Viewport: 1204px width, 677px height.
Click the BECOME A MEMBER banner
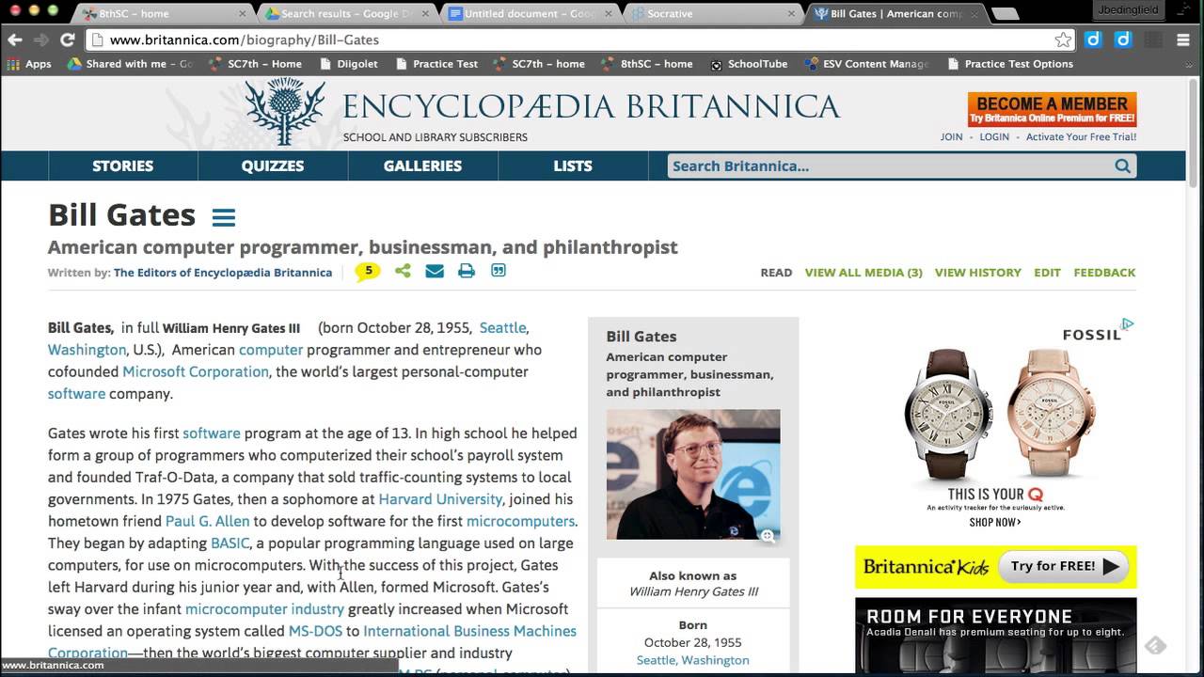point(1052,109)
